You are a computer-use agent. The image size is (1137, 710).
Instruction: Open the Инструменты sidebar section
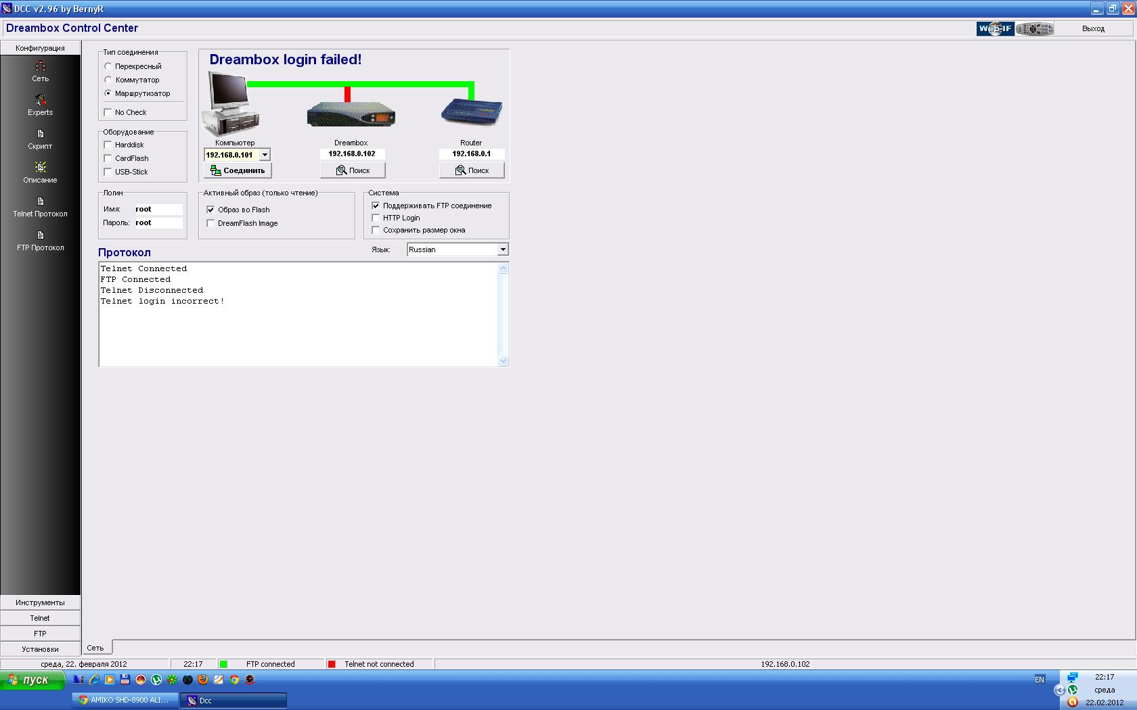41,602
